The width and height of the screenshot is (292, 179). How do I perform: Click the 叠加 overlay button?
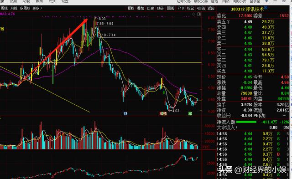coord(141,8)
